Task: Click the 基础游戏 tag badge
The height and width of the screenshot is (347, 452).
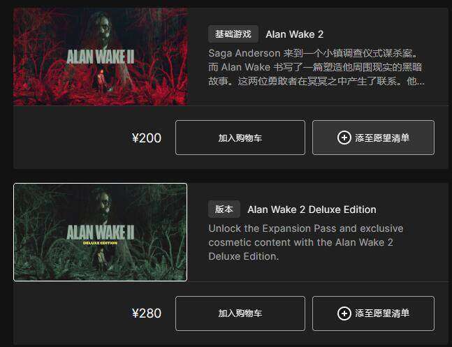Action: [233, 34]
